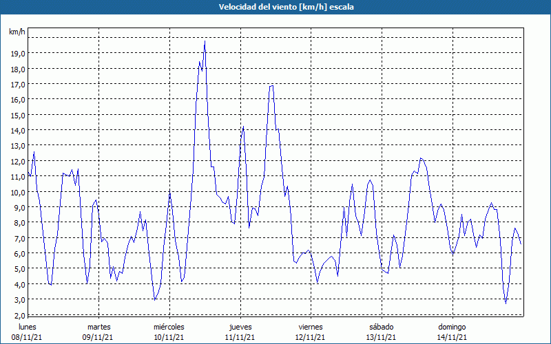
Task: Click the 4,0 y-axis value
Action: [19, 284]
